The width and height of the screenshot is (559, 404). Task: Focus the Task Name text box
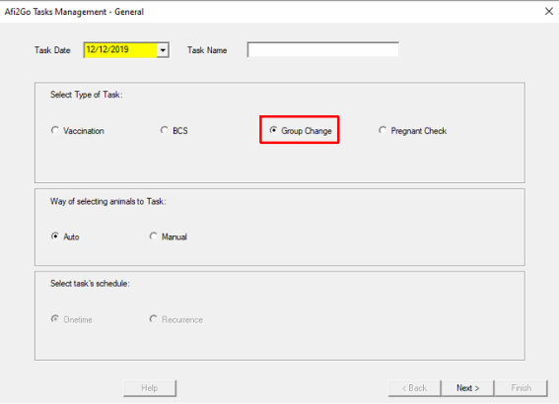coord(323,50)
